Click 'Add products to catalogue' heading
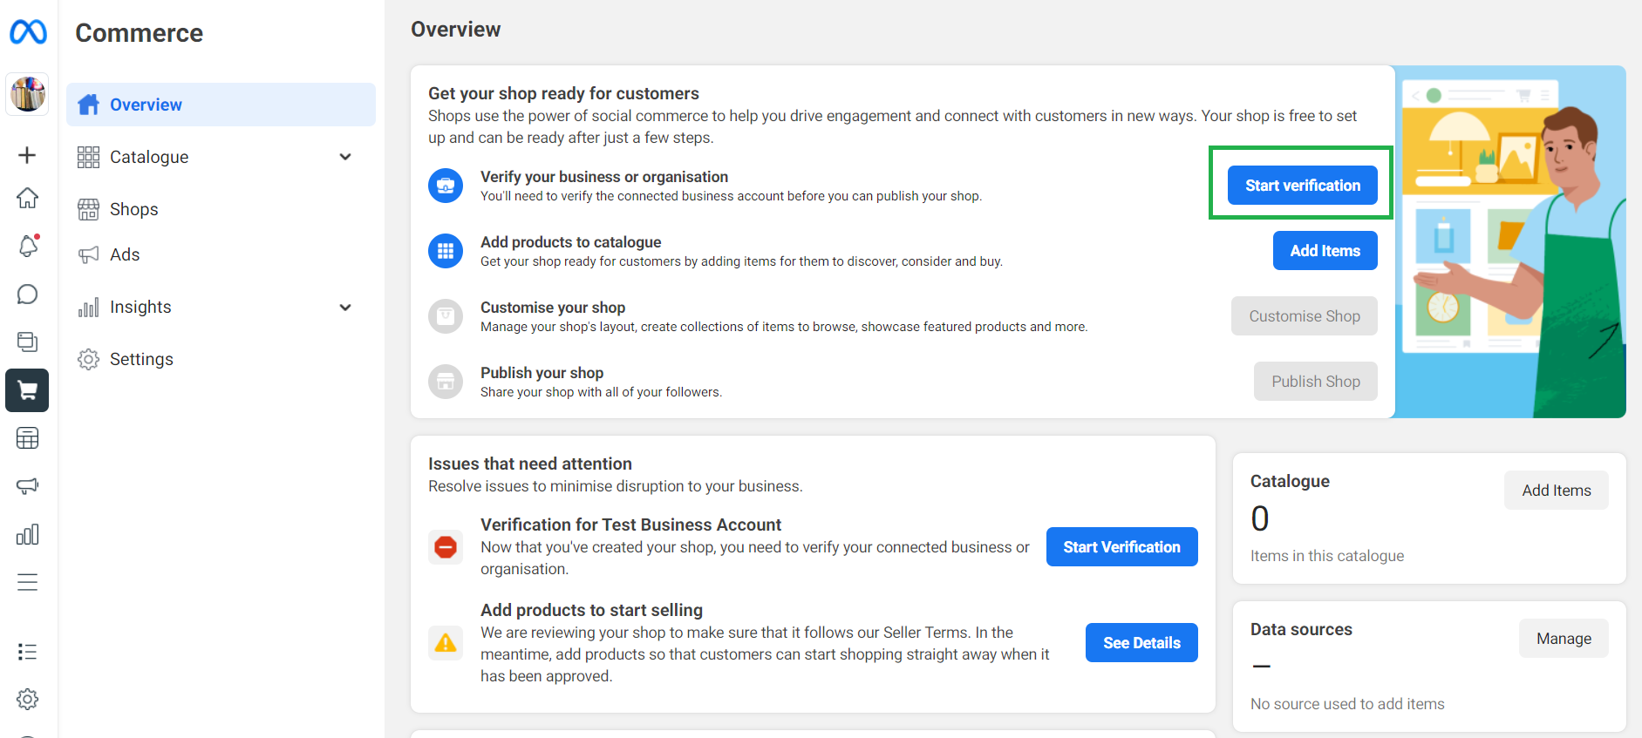 point(570,242)
